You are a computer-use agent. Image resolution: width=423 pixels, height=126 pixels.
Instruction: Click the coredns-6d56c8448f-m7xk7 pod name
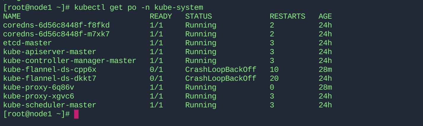point(56,34)
